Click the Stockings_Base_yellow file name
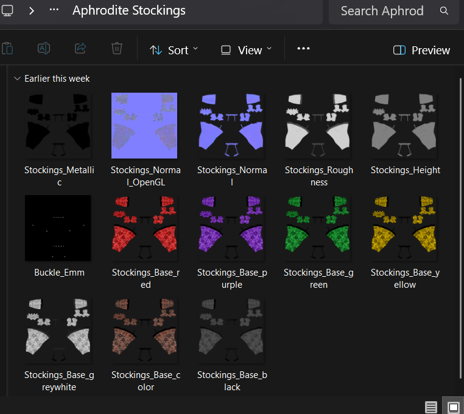This screenshot has width=464, height=414. (405, 279)
